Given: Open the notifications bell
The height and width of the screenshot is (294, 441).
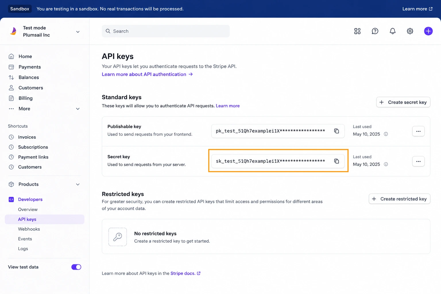Looking at the screenshot, I should click(x=392, y=31).
